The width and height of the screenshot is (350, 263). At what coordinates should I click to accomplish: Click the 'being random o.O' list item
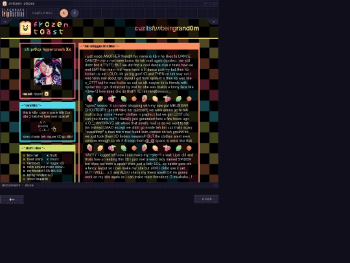[40, 175]
